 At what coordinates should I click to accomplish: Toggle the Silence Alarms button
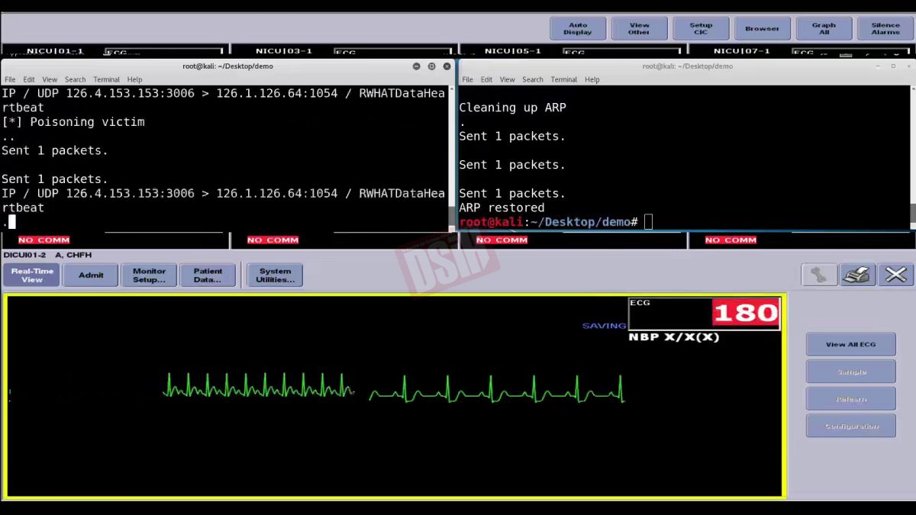[x=885, y=29]
